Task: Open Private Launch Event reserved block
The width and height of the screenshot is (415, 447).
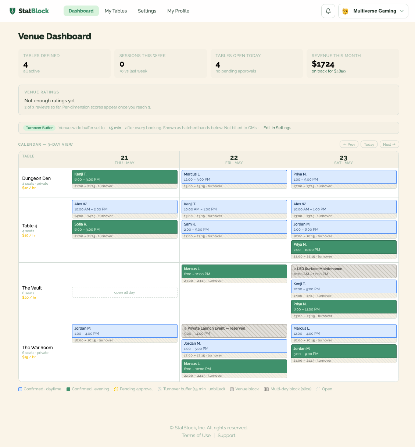Action: click(234, 331)
